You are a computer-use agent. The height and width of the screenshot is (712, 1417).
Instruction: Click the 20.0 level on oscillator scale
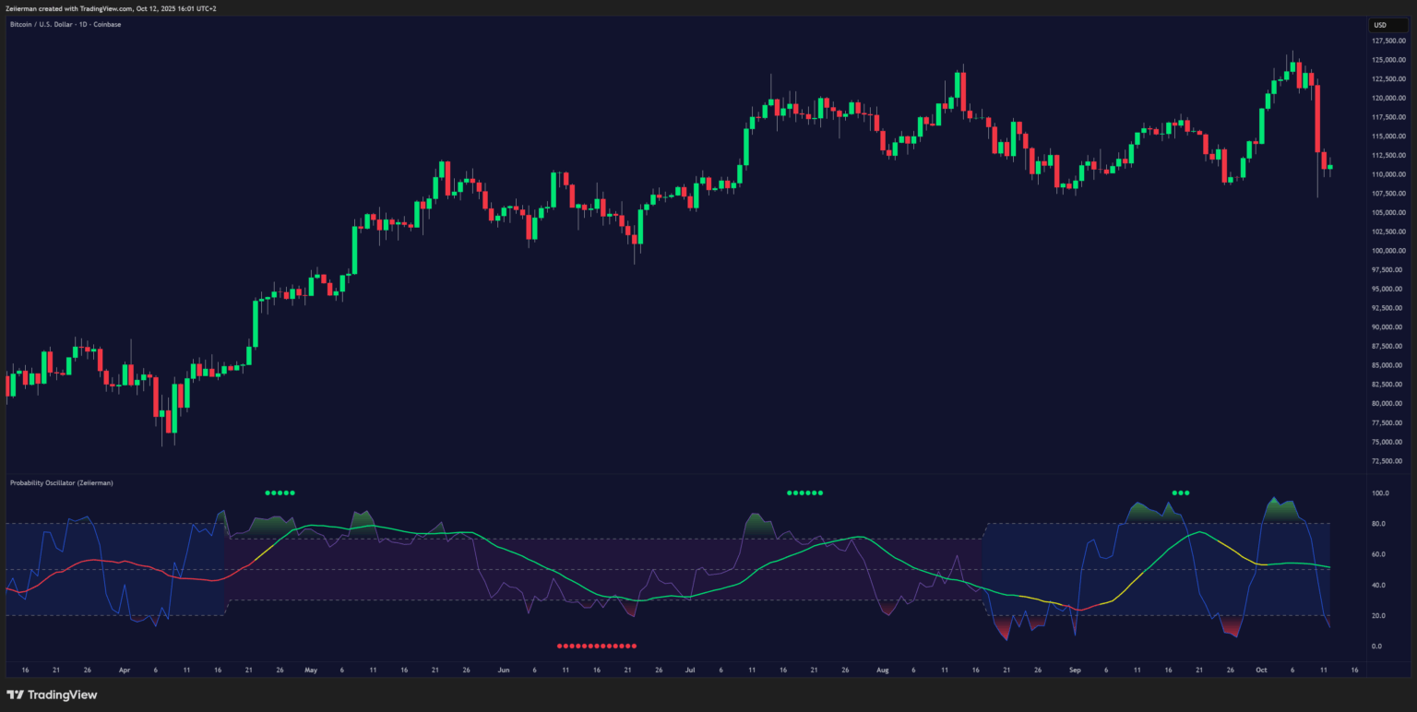click(x=1381, y=615)
